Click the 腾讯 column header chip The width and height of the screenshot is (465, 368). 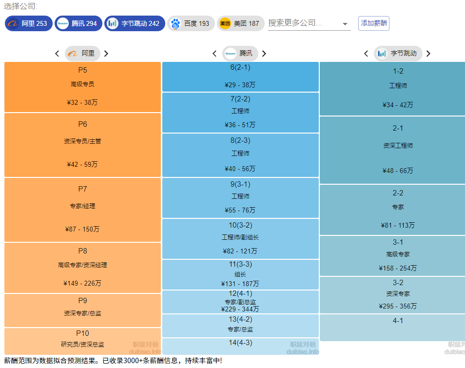point(240,54)
